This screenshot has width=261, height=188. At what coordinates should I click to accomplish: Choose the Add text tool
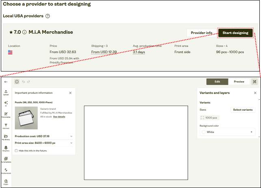coord(6,126)
